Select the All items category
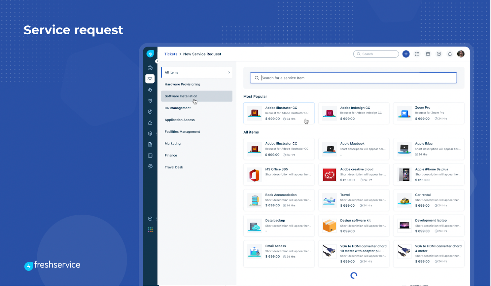This screenshot has height=286, width=491. coord(197,73)
